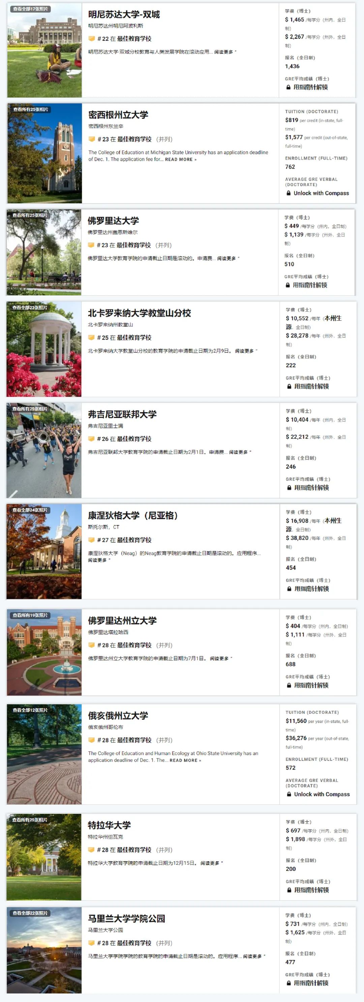
Task: Open 马里兰大学 sunset campus photo
Action: tap(44, 950)
